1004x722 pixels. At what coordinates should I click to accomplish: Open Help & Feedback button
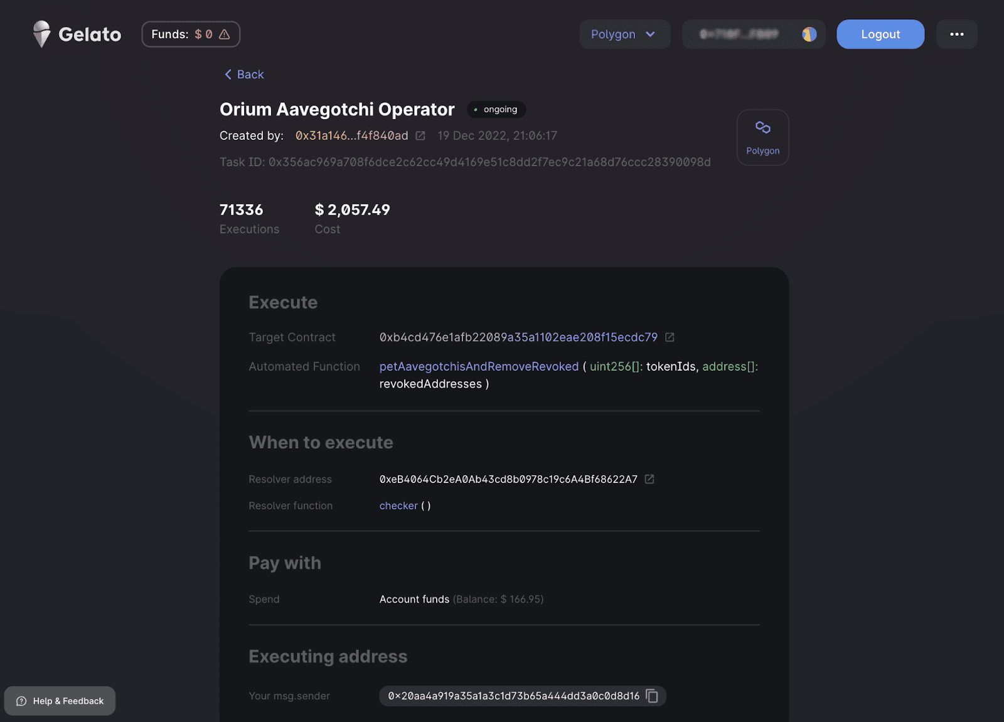tap(60, 701)
